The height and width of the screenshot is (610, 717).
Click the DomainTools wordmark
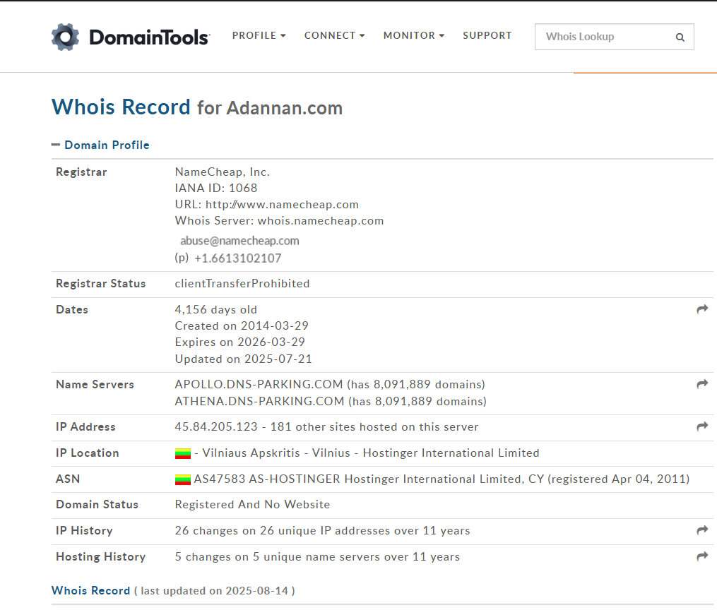150,37
